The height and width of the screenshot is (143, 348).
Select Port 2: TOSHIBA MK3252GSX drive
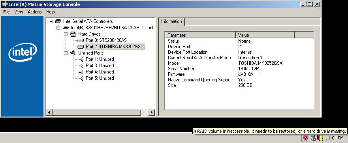pyautogui.click(x=115, y=47)
